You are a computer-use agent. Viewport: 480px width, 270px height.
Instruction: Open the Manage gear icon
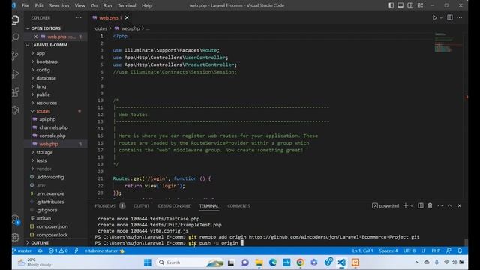pos(16,237)
